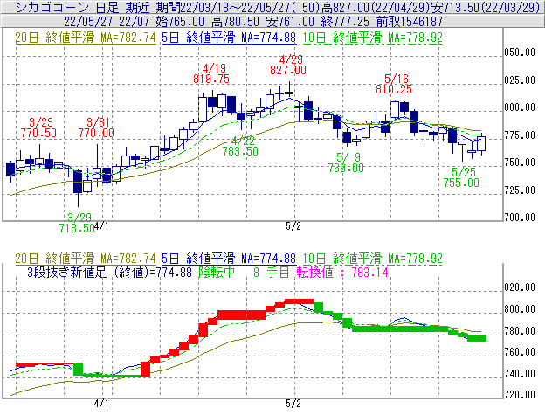Image resolution: width=545 pixels, height=415 pixels.
Task: Click the シカゴコーン 日足 期近 chart title
Action: pyautogui.click(x=84, y=7)
